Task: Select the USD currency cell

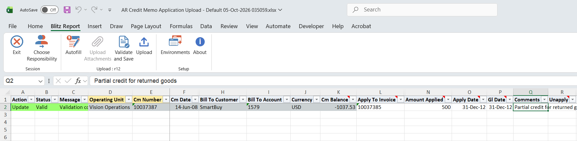Action: 305,107
